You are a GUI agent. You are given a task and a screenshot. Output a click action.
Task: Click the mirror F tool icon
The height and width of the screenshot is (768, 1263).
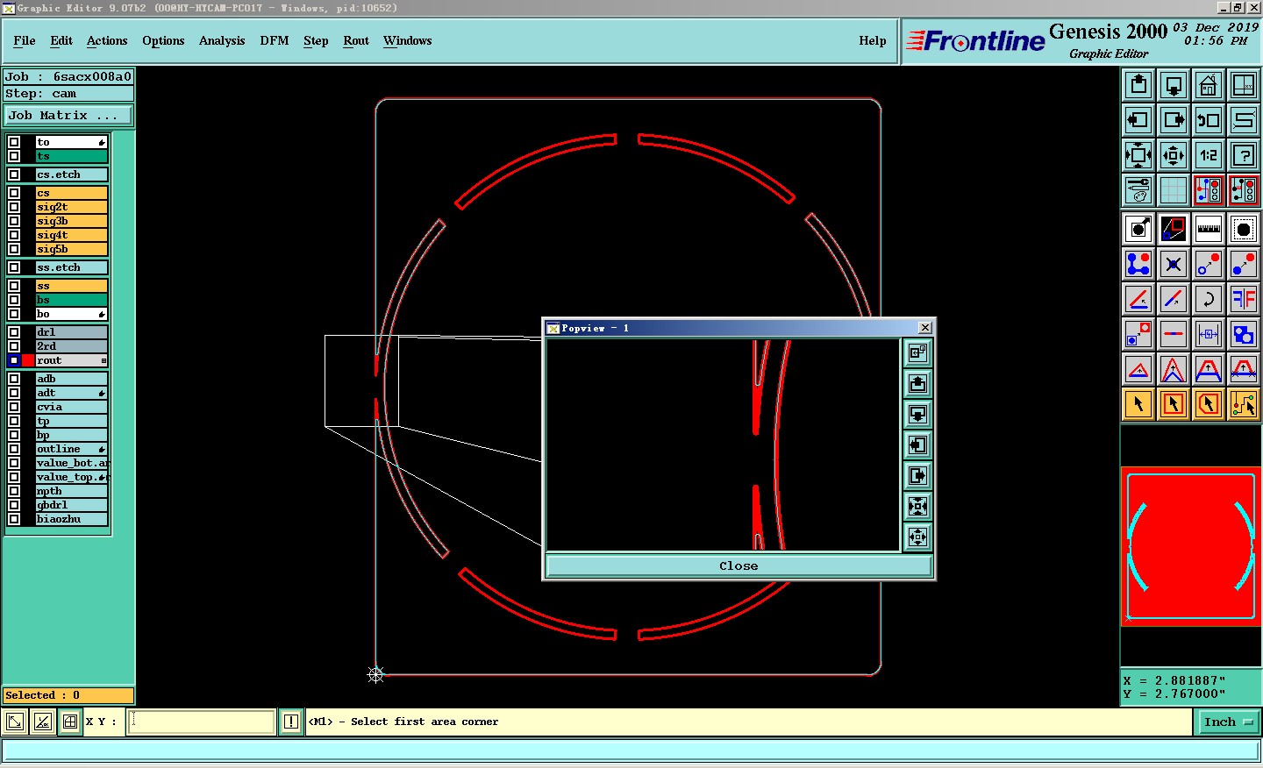1244,299
